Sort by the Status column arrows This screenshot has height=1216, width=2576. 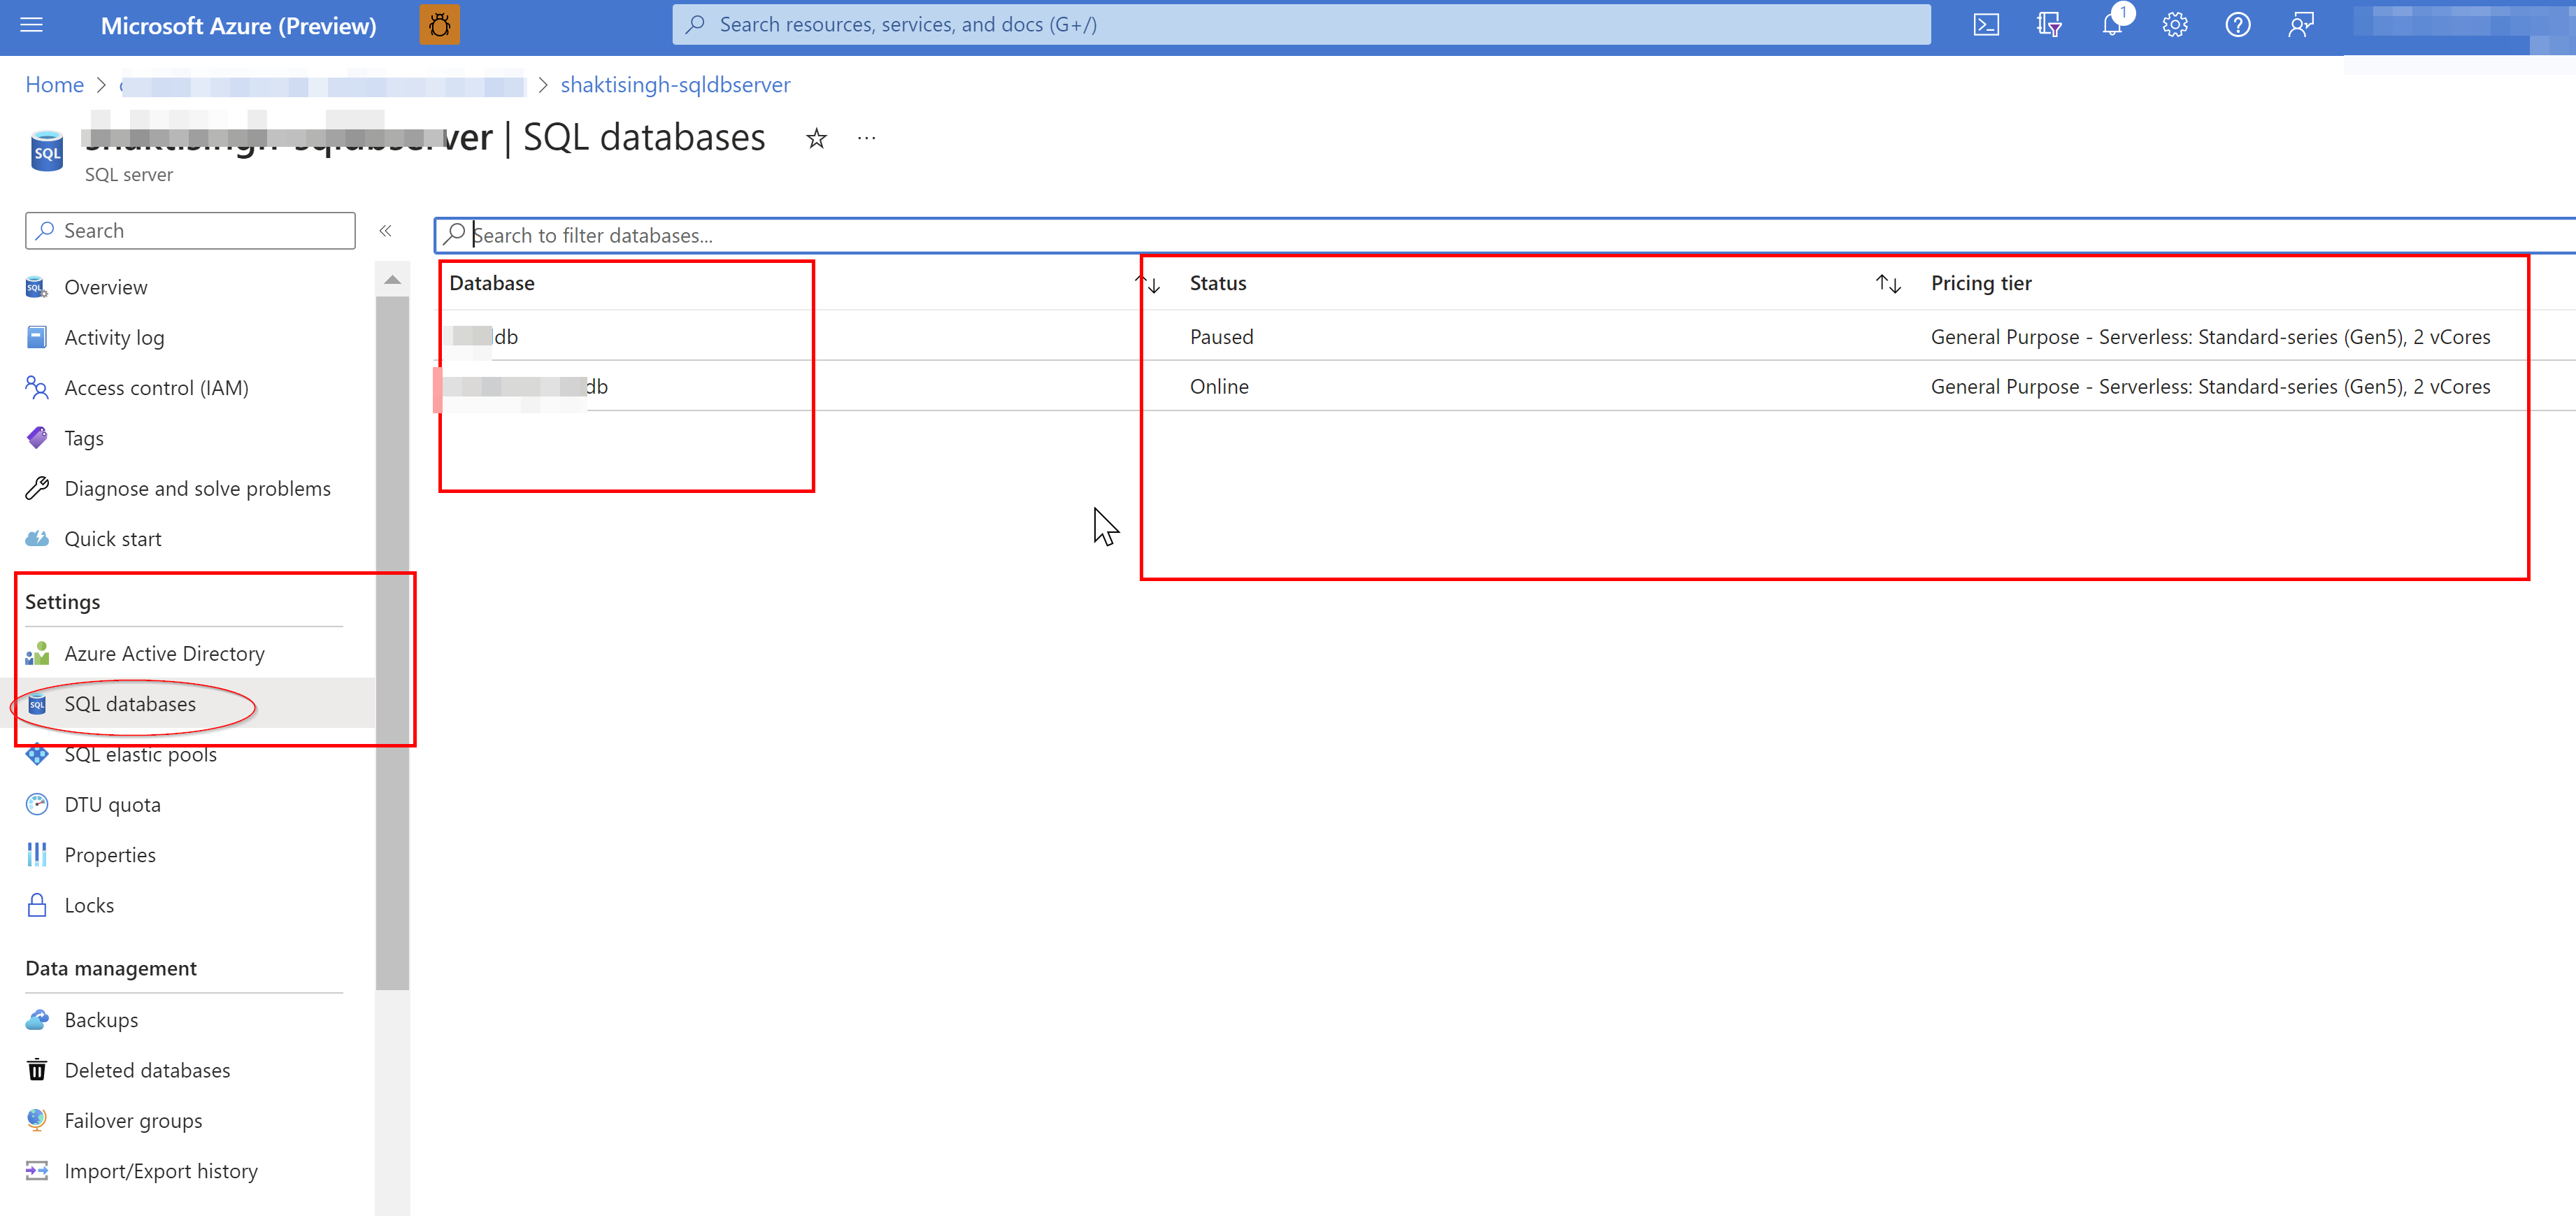tap(1887, 285)
